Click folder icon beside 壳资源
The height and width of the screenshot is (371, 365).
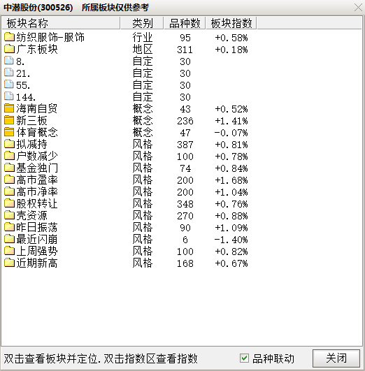pyautogui.click(x=9, y=214)
